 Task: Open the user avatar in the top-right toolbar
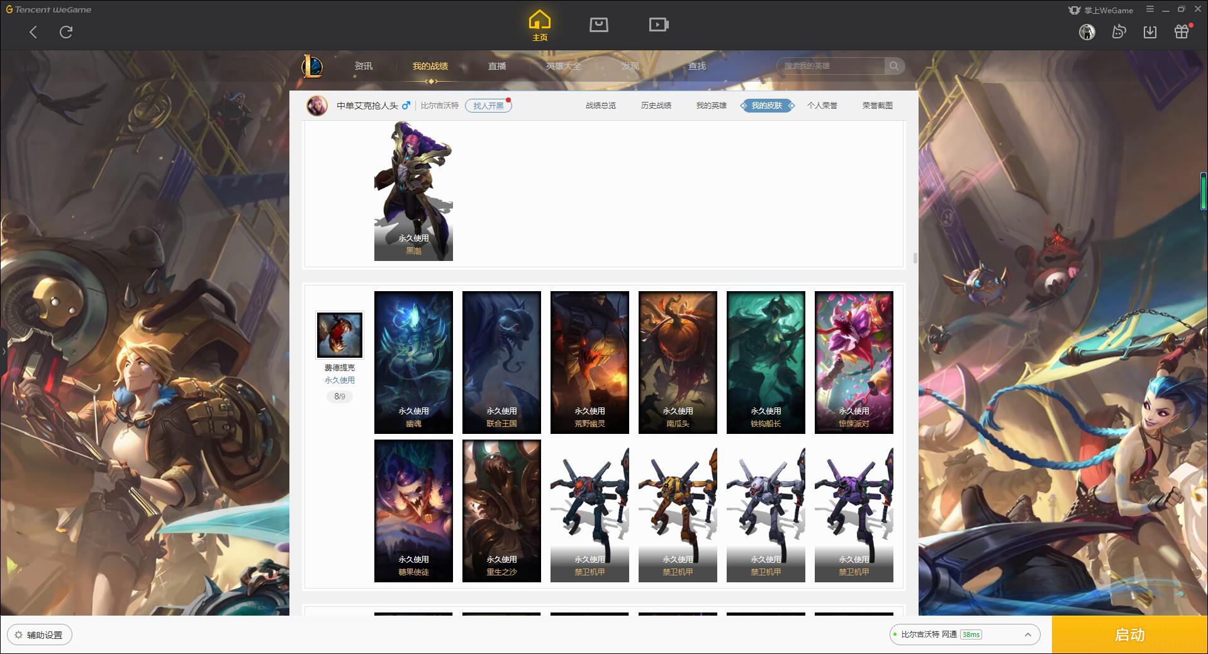tap(1087, 32)
